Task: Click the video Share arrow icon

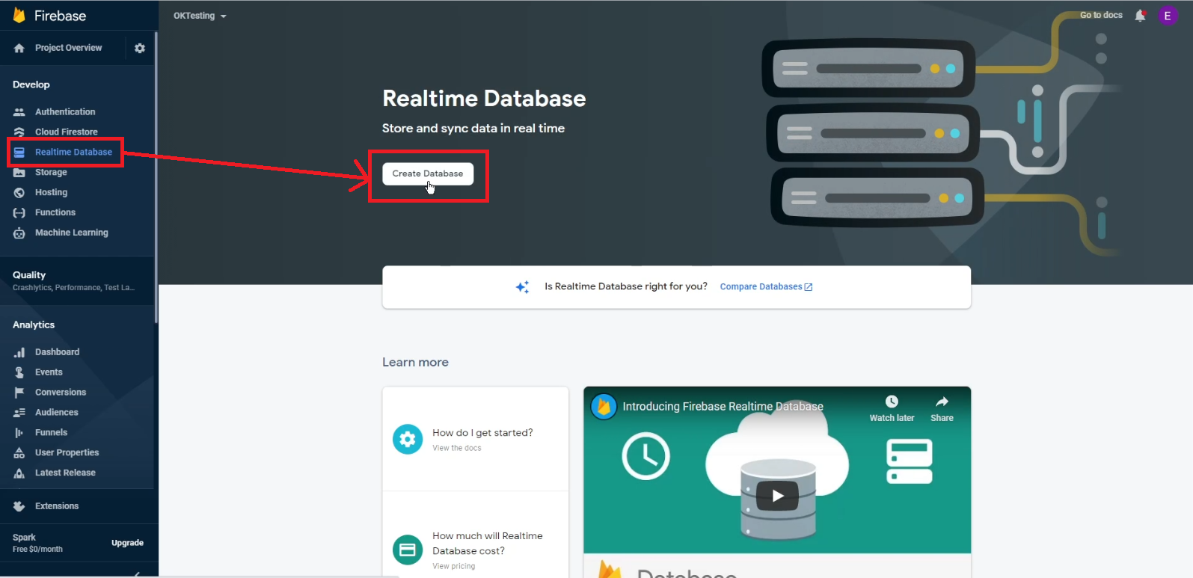Action: pos(942,402)
